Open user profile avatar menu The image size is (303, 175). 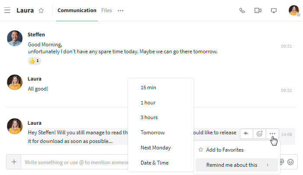point(294,10)
